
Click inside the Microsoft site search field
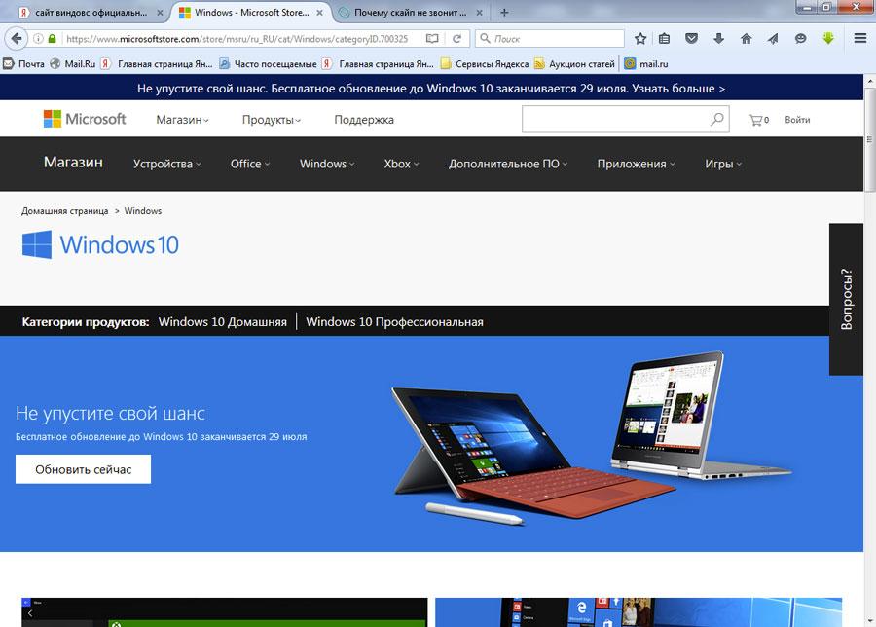pyautogui.click(x=613, y=120)
